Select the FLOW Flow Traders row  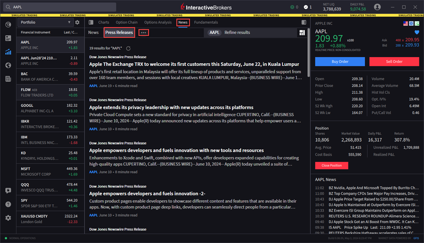click(x=51, y=92)
